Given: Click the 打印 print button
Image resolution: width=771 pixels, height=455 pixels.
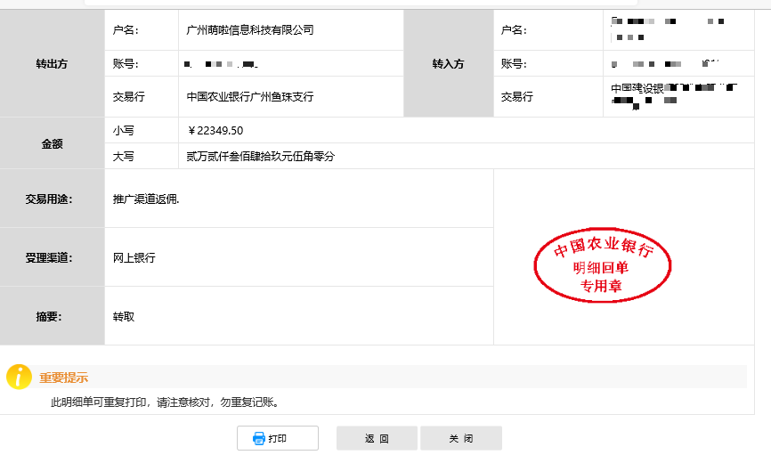Looking at the screenshot, I should point(278,438).
